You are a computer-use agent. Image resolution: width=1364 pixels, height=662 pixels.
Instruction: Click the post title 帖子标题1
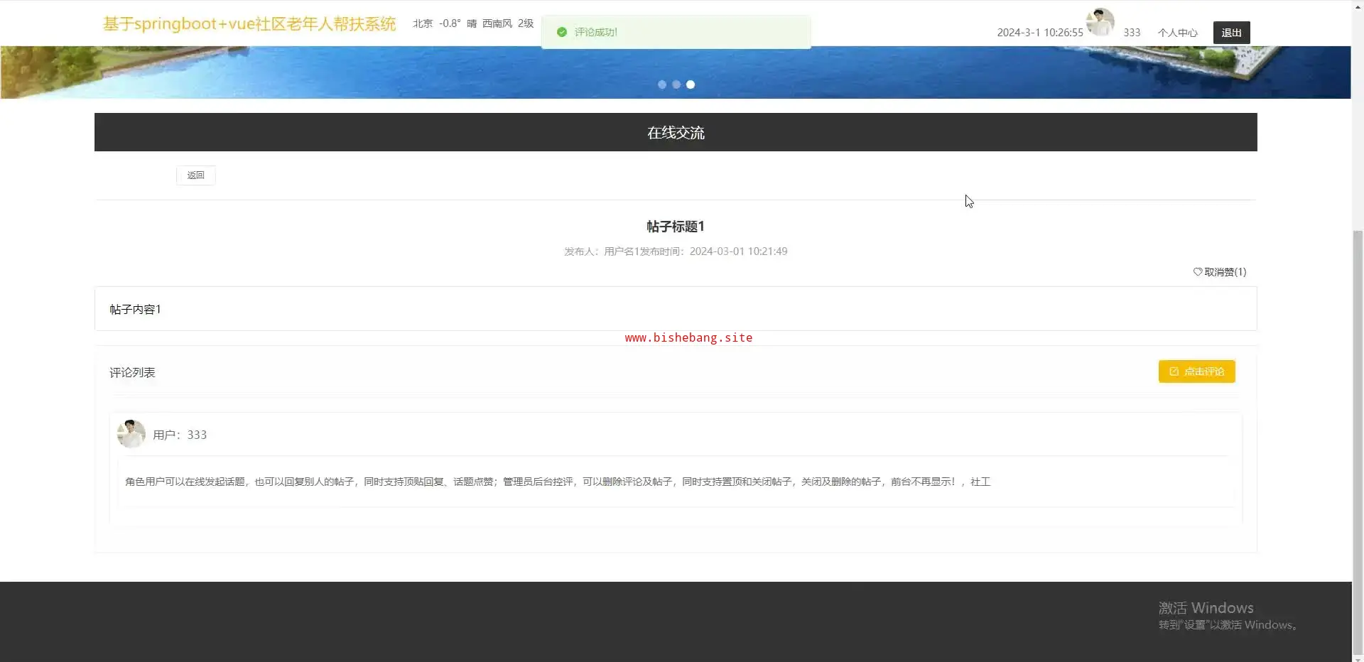pyautogui.click(x=676, y=227)
